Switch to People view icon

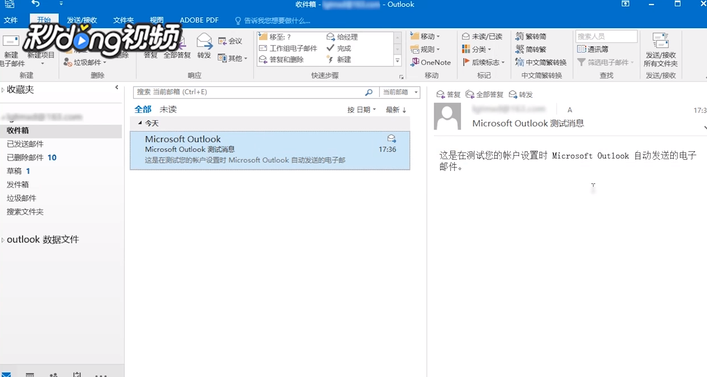pos(54,374)
